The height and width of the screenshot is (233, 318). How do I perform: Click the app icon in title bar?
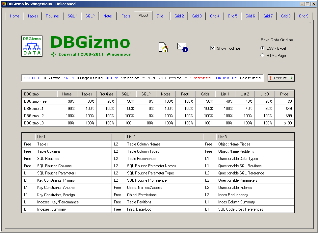pyautogui.click(x=4, y=4)
